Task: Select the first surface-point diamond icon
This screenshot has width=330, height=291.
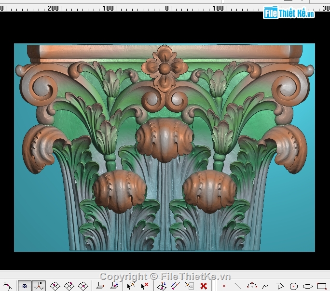Action: (x=55, y=286)
